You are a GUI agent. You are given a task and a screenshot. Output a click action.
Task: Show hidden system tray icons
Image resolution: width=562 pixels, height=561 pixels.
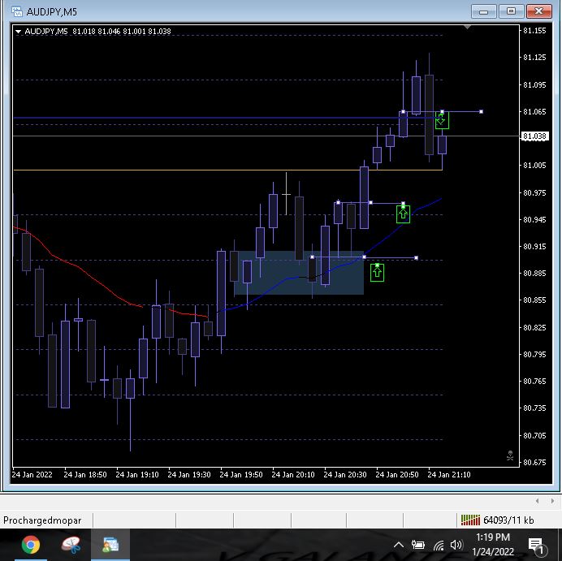click(399, 546)
